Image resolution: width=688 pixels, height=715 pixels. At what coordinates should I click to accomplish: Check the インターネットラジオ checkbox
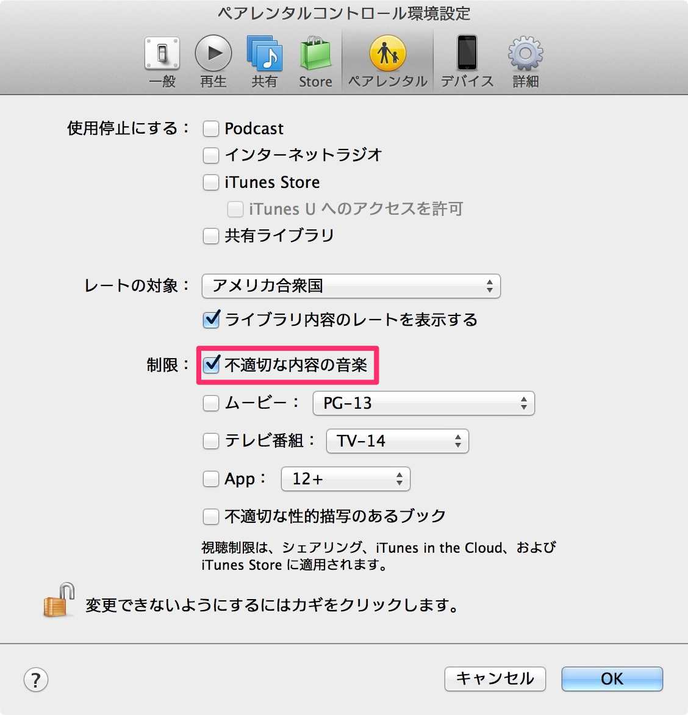(210, 156)
